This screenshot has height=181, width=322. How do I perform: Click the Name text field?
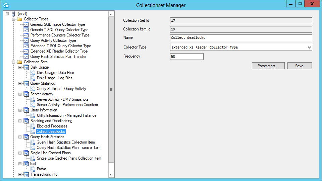click(241, 38)
